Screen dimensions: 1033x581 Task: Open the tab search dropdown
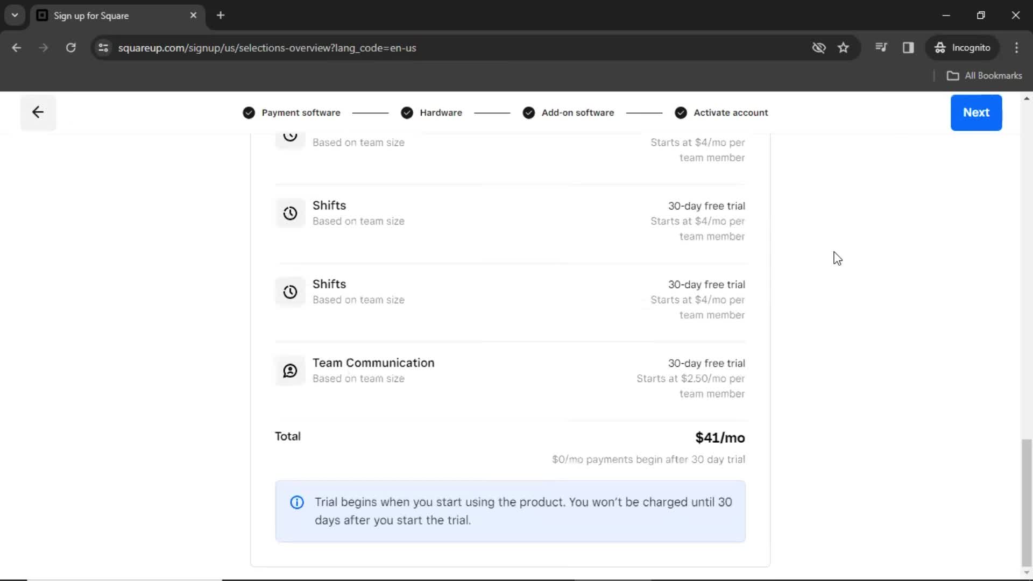[15, 16]
